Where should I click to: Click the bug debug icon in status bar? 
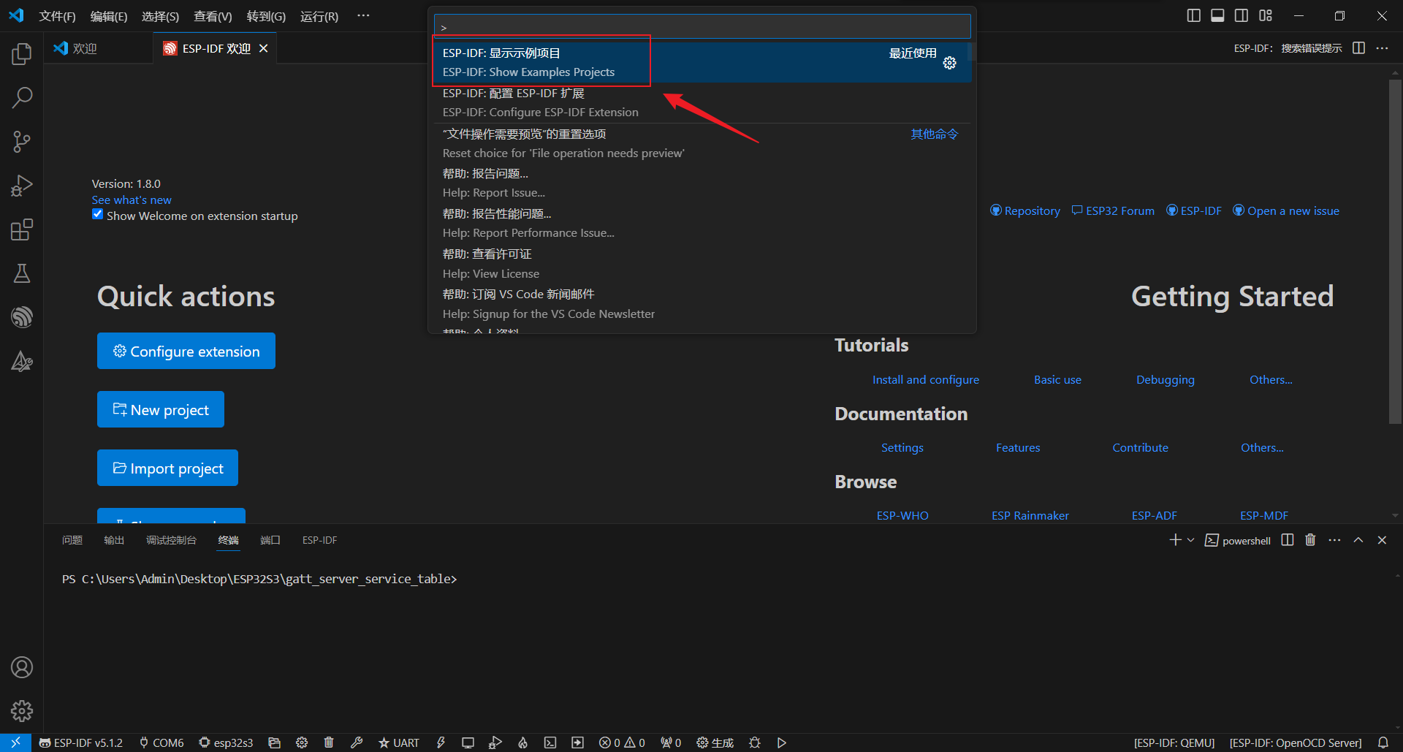click(755, 742)
